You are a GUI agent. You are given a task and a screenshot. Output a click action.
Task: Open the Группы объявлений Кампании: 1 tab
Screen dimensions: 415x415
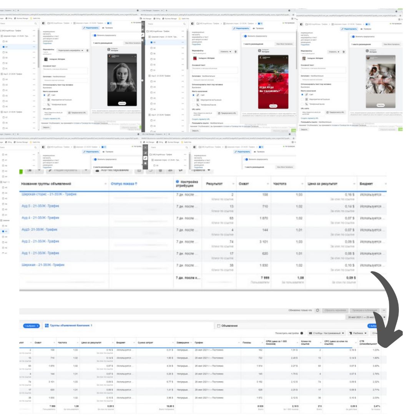(x=69, y=325)
